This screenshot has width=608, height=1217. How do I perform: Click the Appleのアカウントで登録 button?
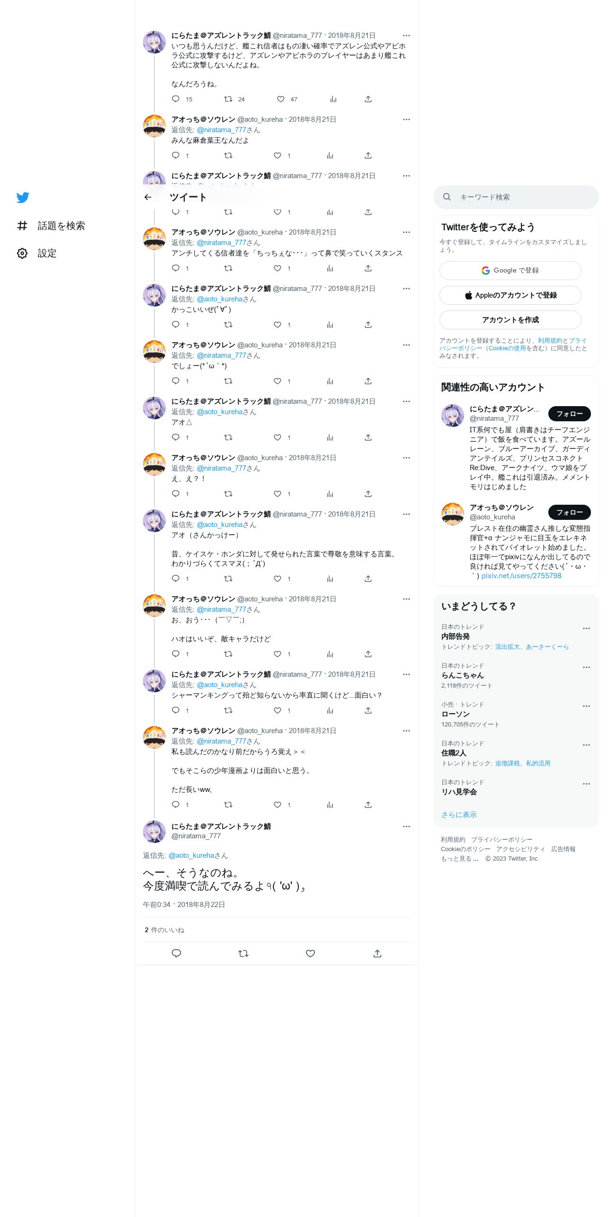pyautogui.click(x=510, y=295)
